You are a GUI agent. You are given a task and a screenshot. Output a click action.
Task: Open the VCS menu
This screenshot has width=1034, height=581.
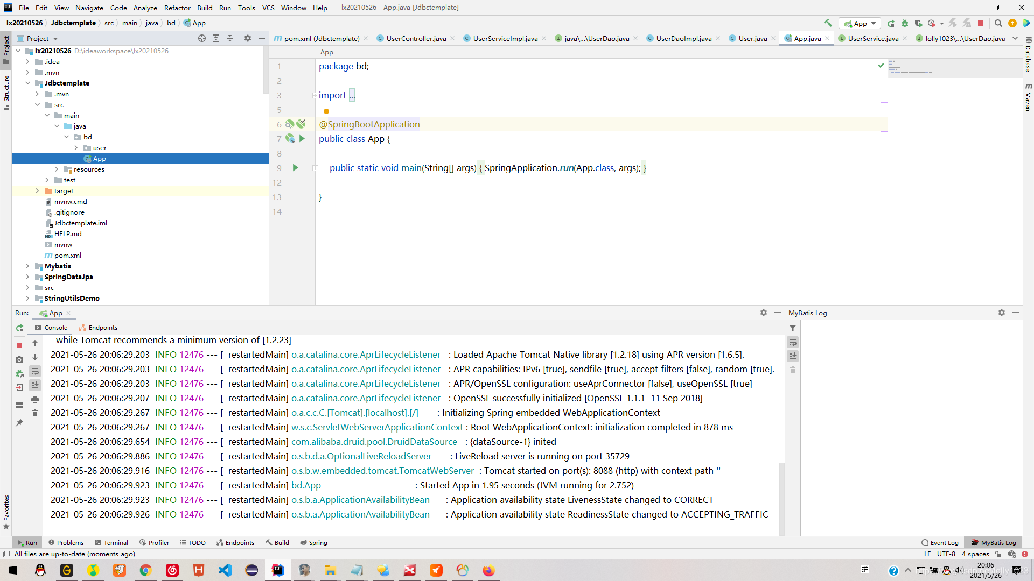268,8
